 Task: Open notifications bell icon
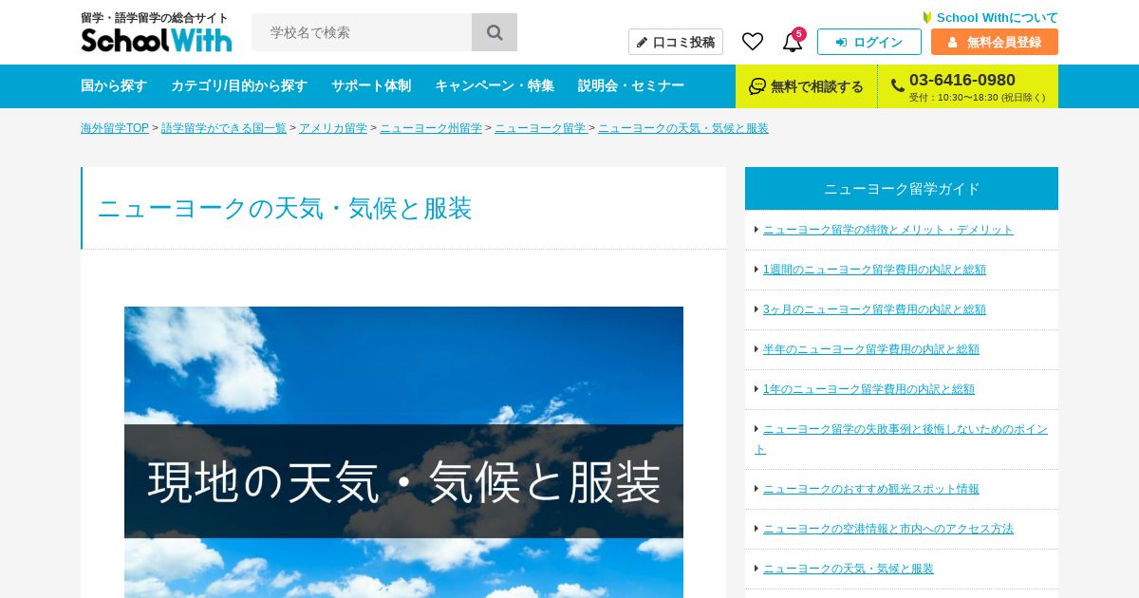pos(792,42)
